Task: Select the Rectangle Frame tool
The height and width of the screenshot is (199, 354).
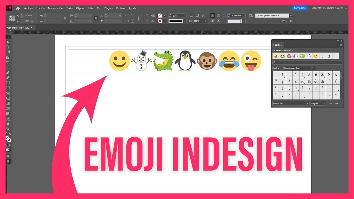Action: pyautogui.click(x=8, y=83)
